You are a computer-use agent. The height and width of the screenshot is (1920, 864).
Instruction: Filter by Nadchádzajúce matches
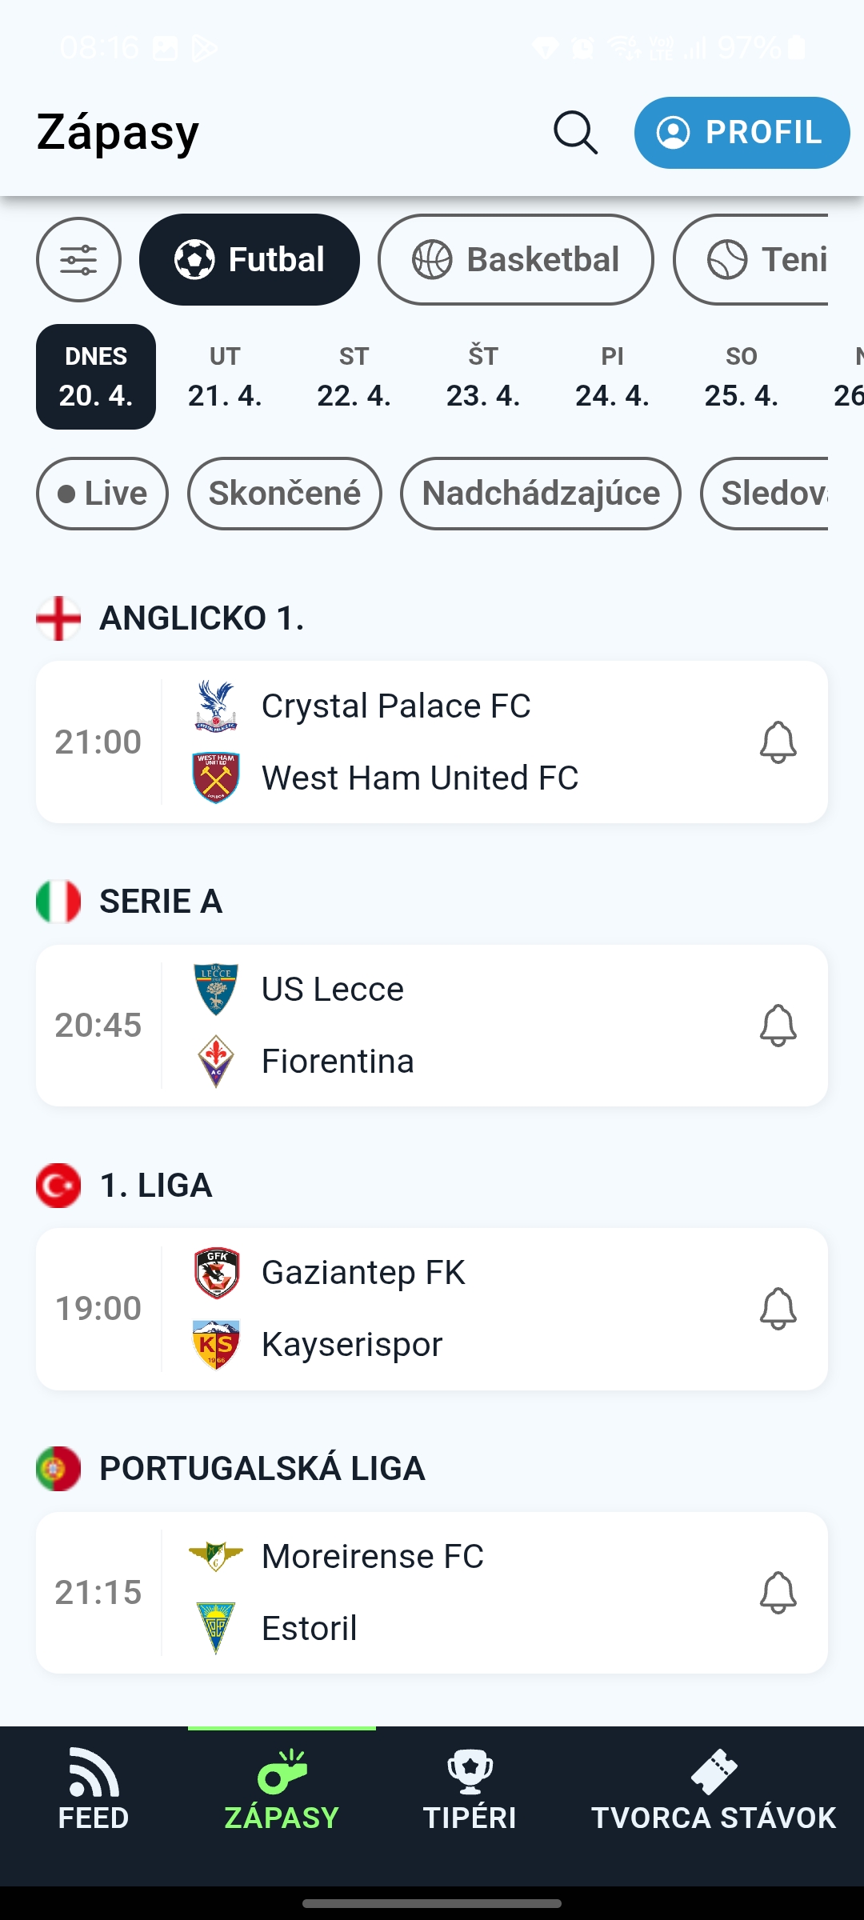(541, 494)
